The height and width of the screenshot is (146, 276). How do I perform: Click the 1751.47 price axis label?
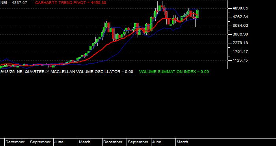click(x=240, y=52)
